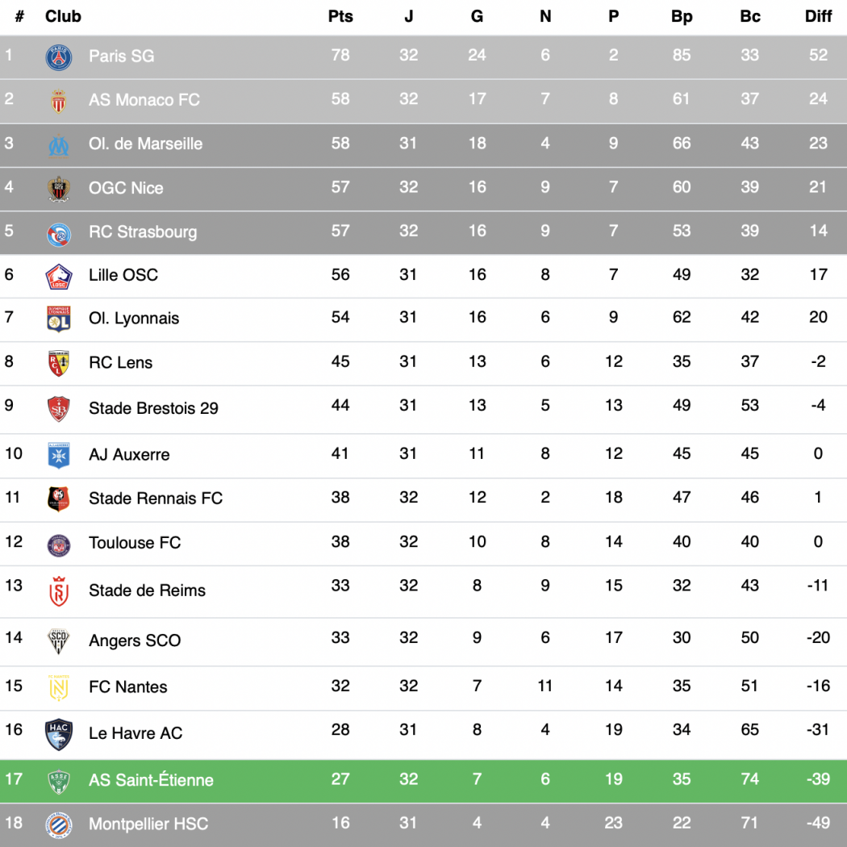Open the Stade Rennais FC team name
847x847 pixels.
(156, 498)
